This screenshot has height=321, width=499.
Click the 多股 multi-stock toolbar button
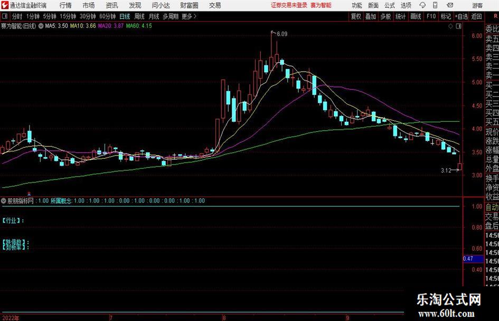(385, 16)
